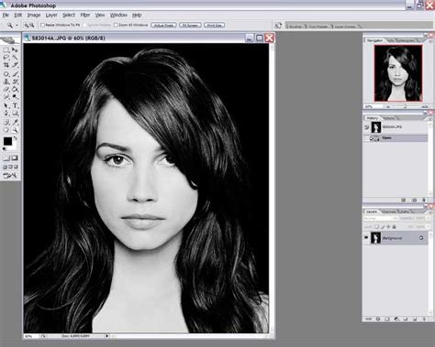The width and height of the screenshot is (435, 347).
Task: Select the Eraser tool
Action: pos(6,90)
